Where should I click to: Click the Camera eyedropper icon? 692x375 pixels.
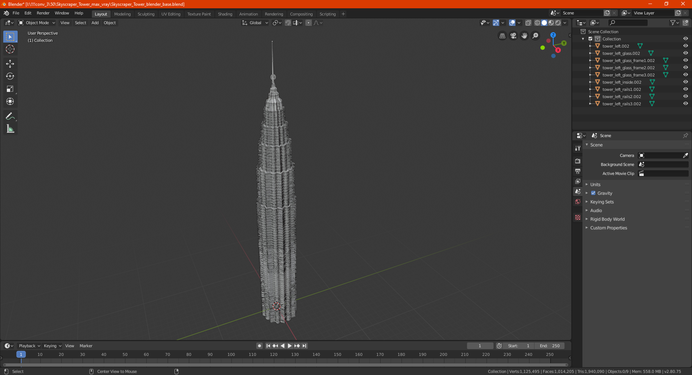click(x=685, y=155)
